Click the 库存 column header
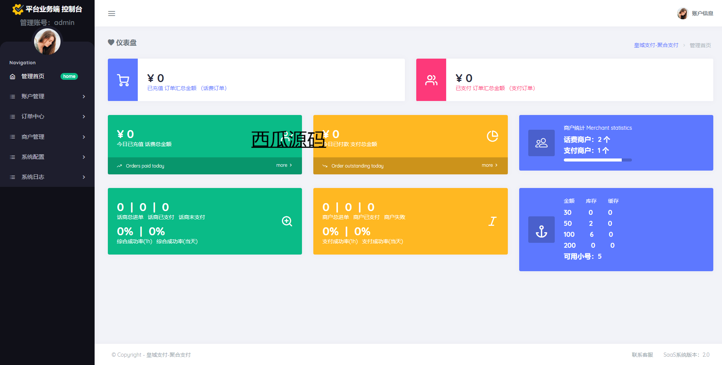Screen dimensions: 722x365 tap(591, 201)
